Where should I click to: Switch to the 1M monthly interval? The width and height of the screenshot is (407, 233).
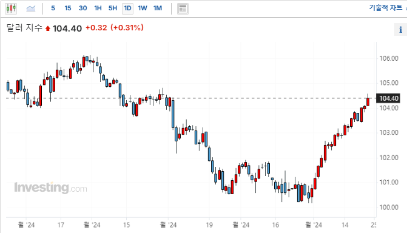tap(158, 8)
